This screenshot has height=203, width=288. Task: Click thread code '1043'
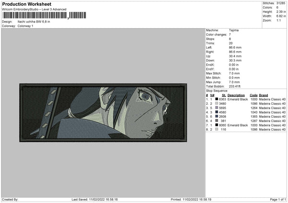[x=254, y=113]
